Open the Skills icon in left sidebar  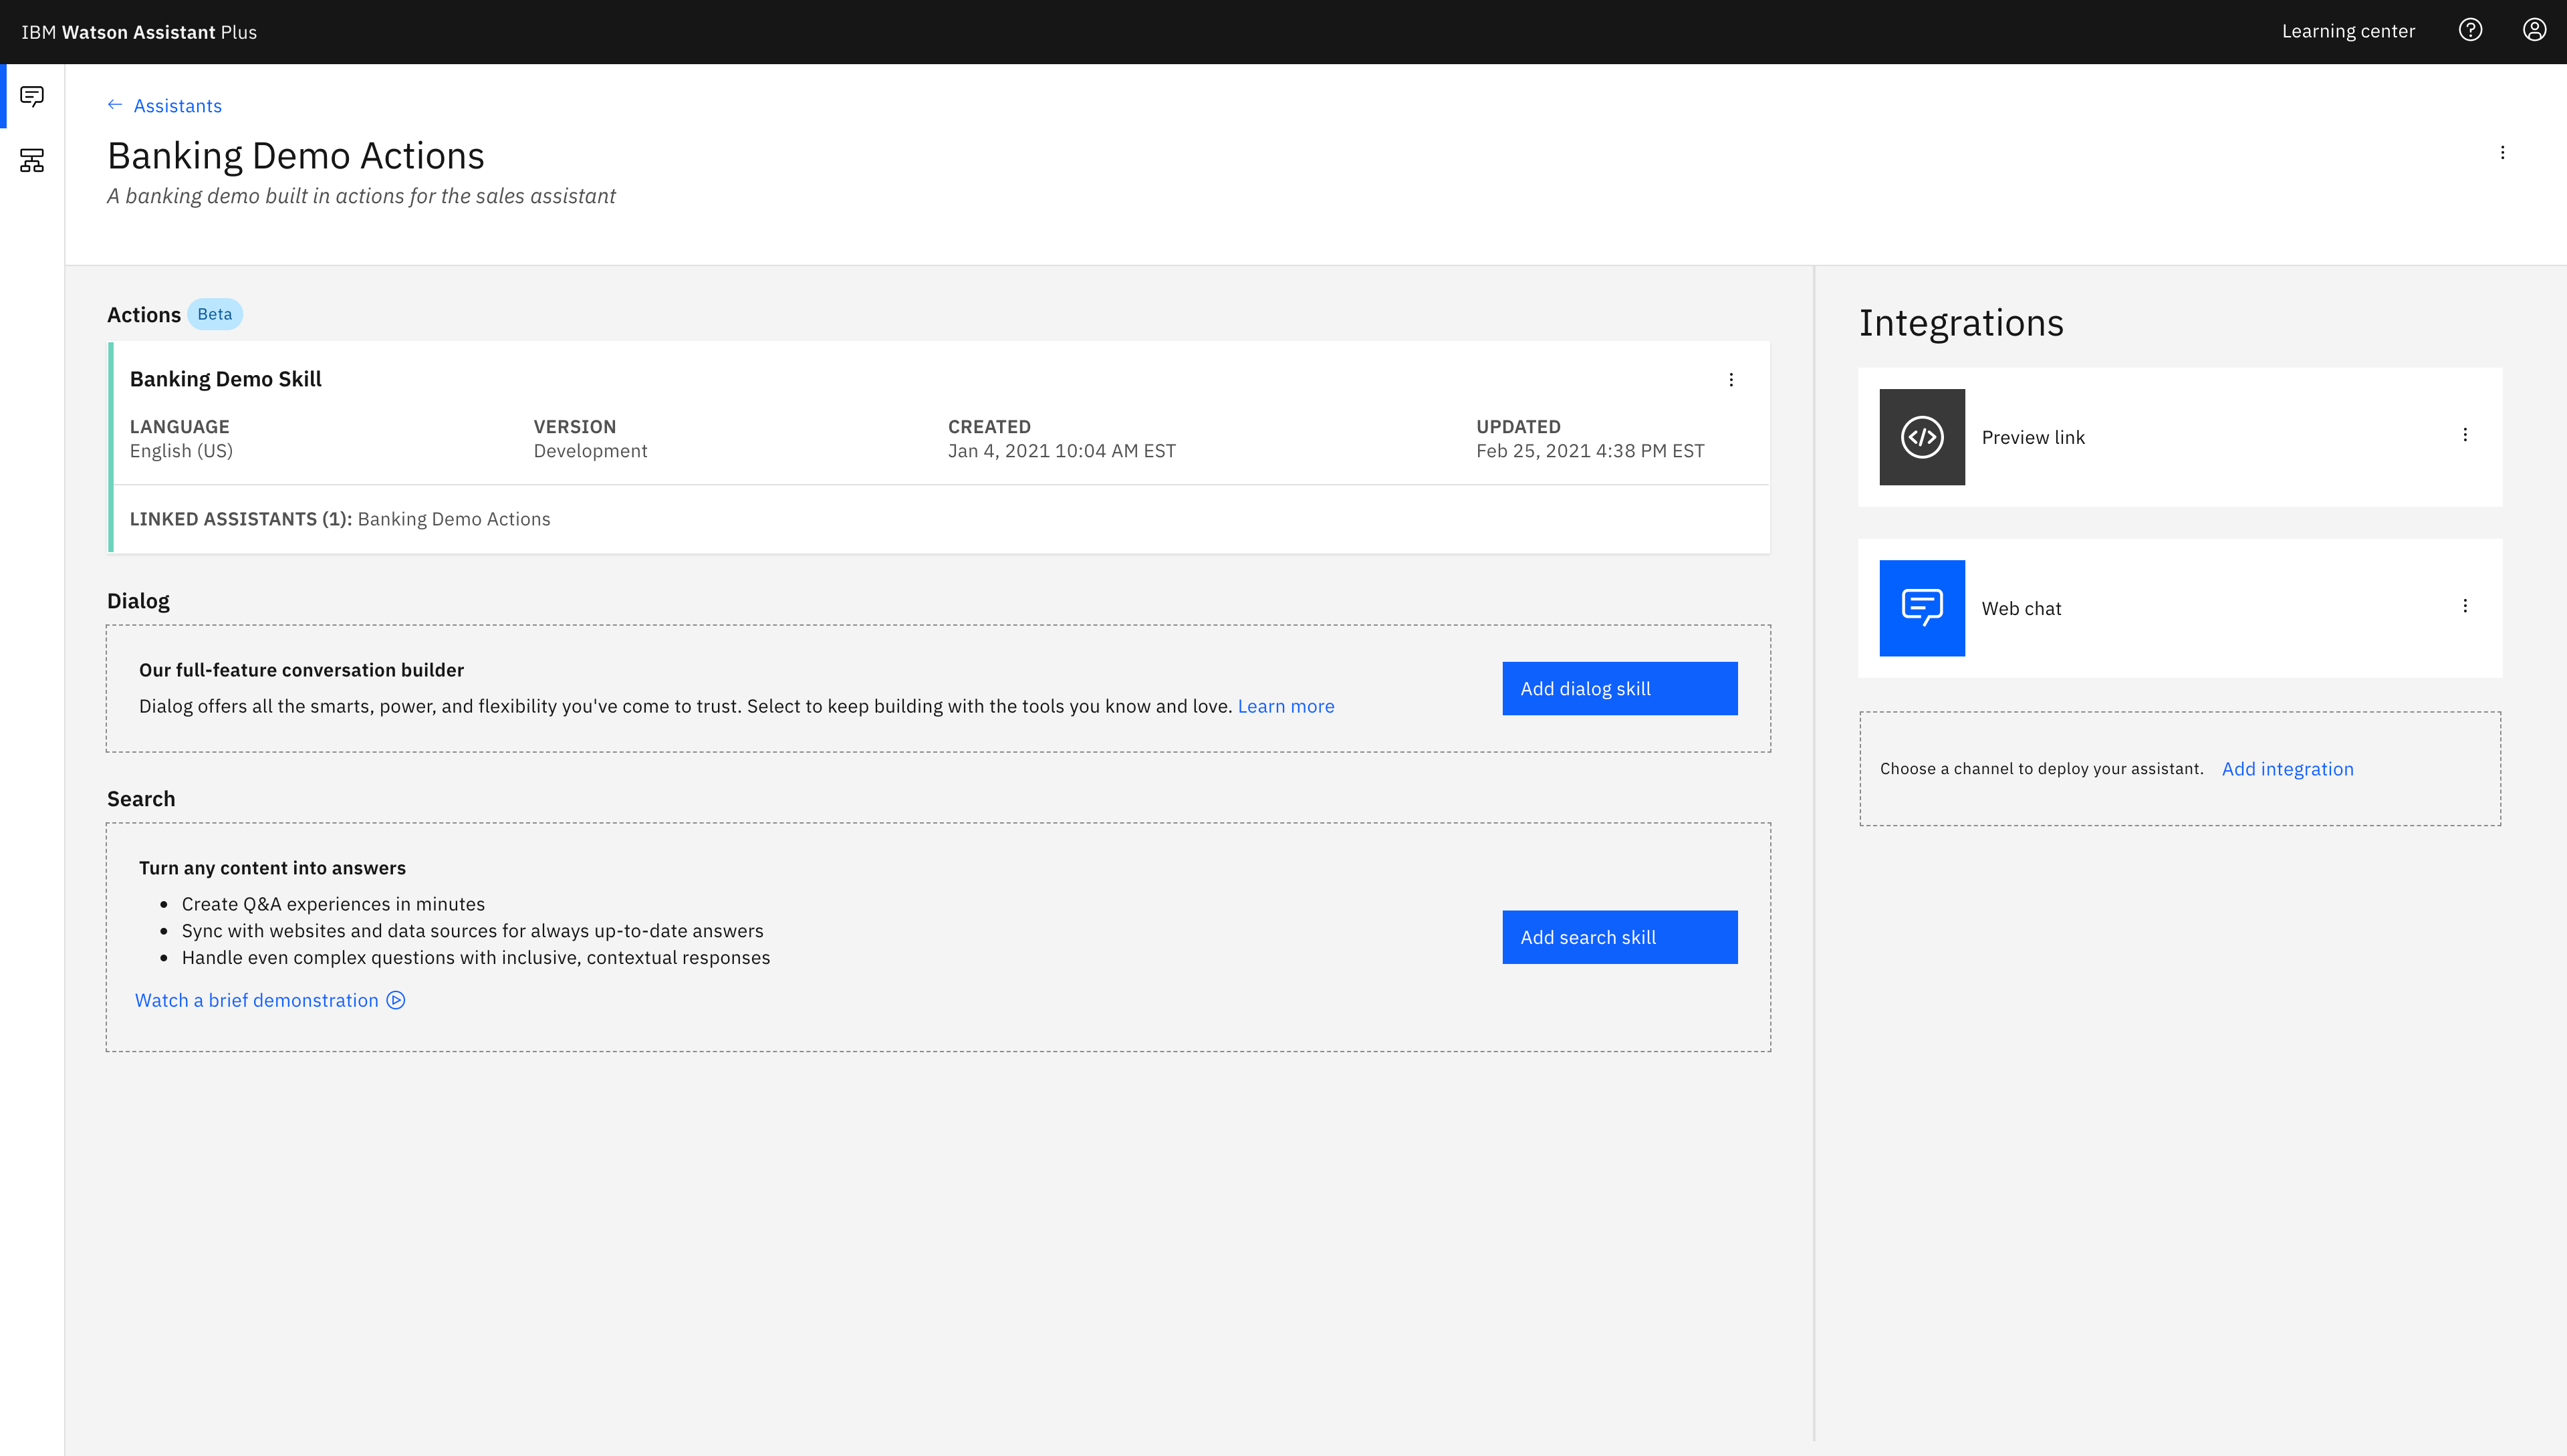32,160
